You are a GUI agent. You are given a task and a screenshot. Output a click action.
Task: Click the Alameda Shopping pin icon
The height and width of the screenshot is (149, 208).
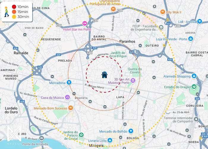(x=194, y=76)
